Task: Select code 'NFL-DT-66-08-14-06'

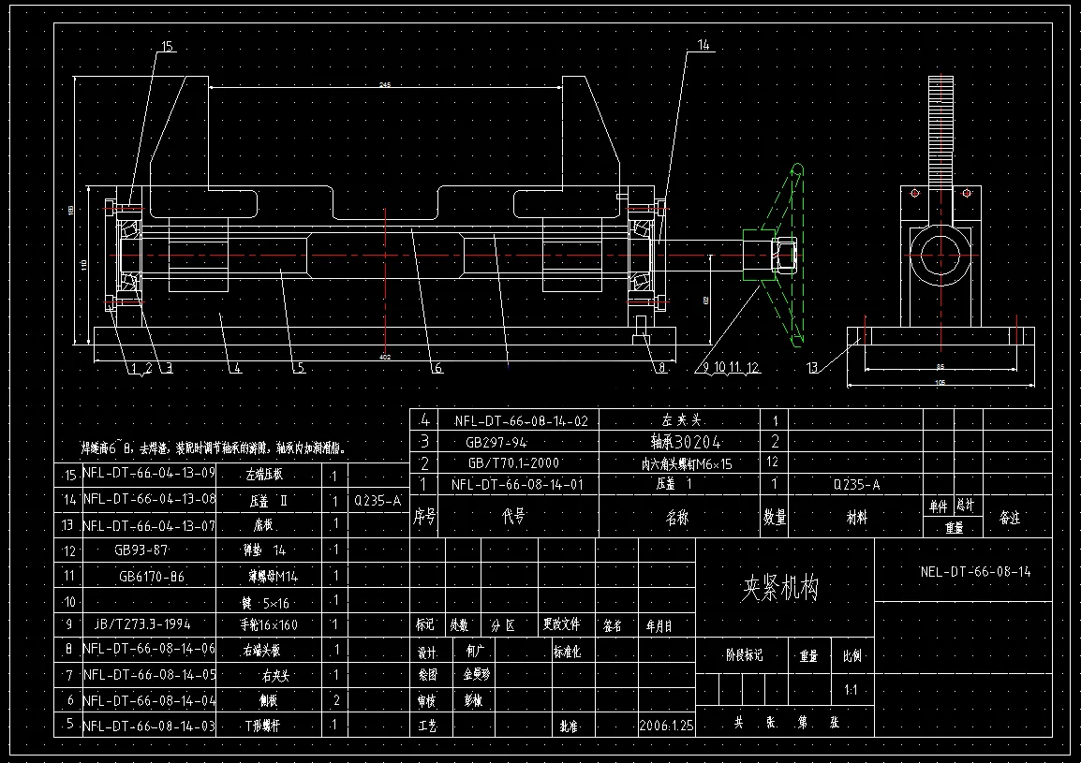Action: tap(149, 649)
